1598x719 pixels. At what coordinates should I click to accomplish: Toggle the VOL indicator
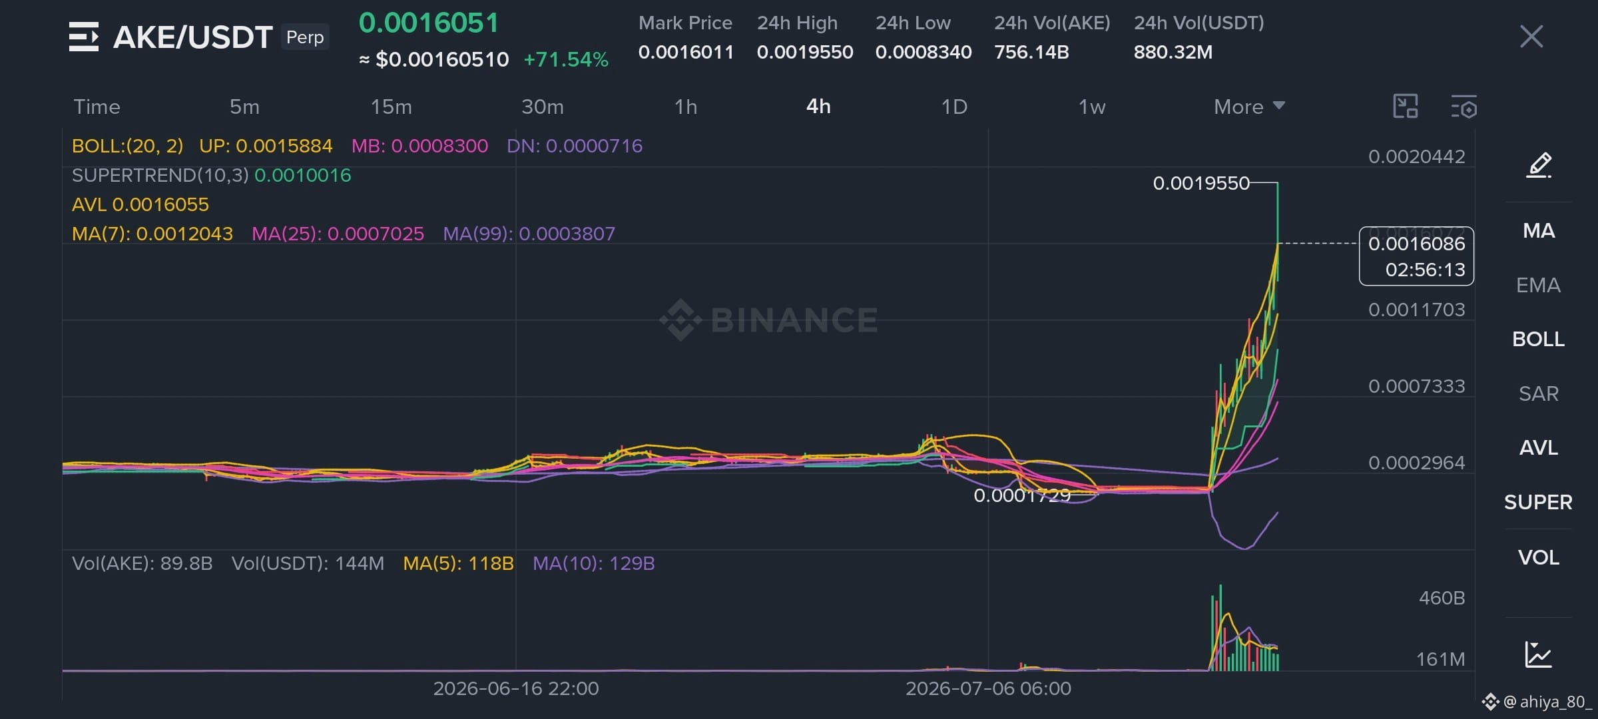(x=1539, y=557)
